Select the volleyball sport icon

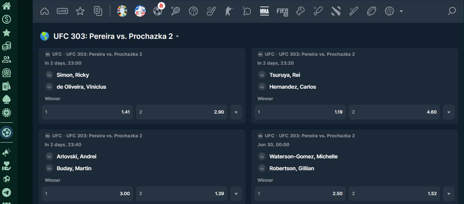pos(389,11)
